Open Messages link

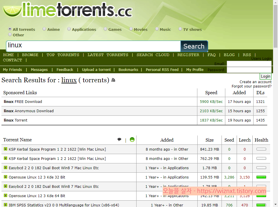coord(39,69)
